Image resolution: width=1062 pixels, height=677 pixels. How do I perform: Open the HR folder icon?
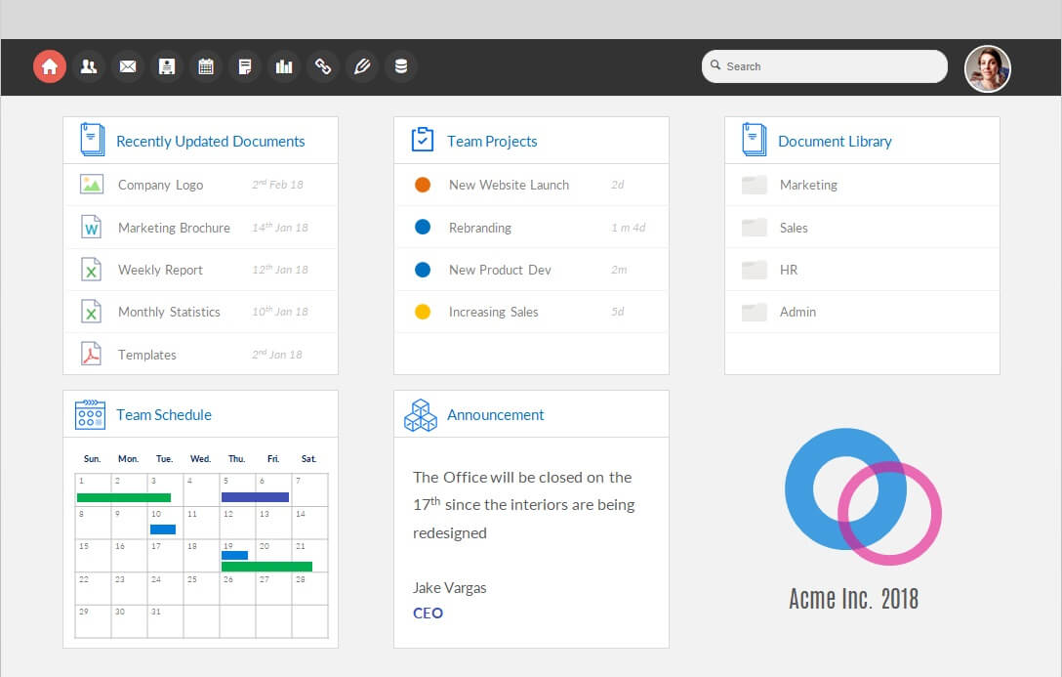coord(754,270)
